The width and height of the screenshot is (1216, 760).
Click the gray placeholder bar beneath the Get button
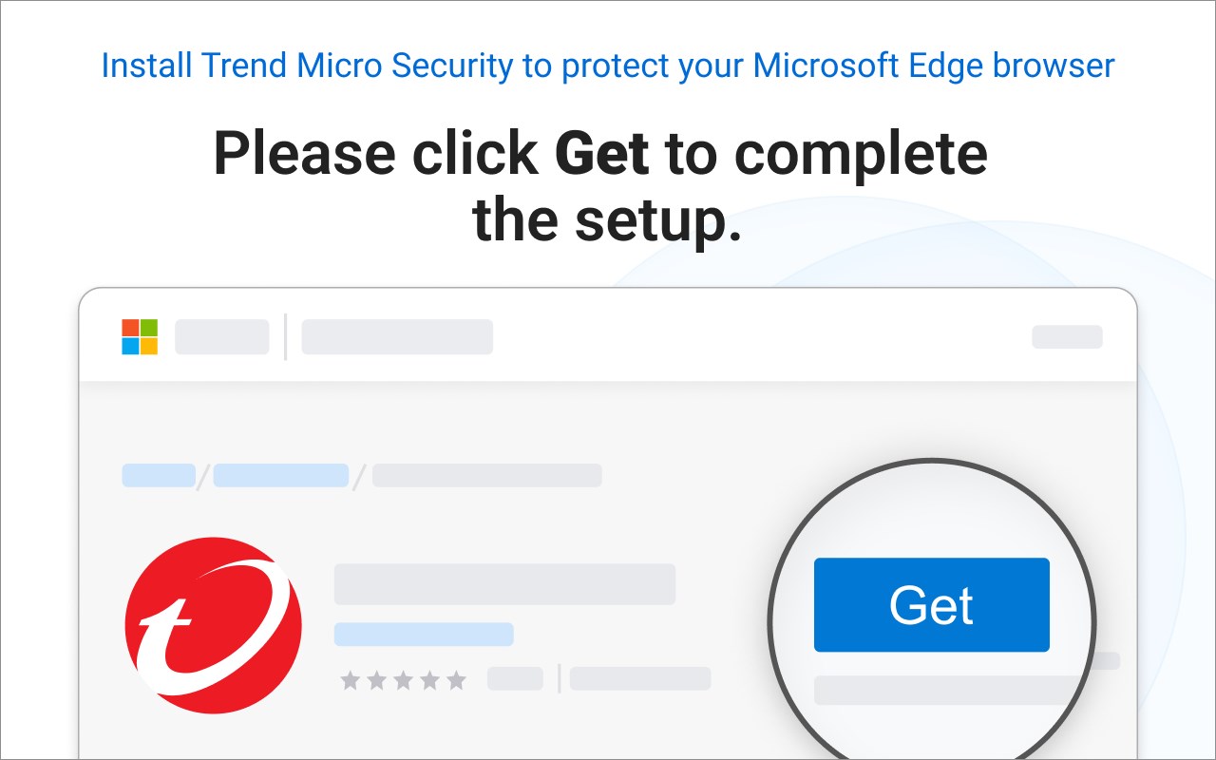[x=940, y=690]
